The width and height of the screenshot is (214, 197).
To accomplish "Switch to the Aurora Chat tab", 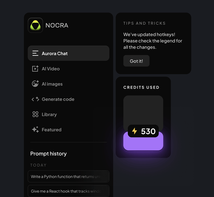I will 55,53.
